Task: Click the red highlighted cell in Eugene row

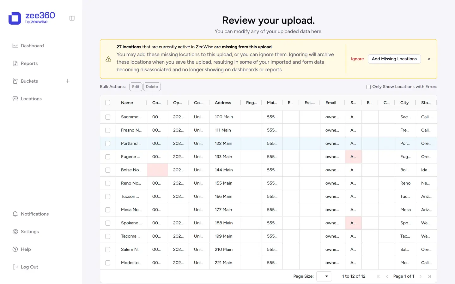Action: tap(353, 157)
